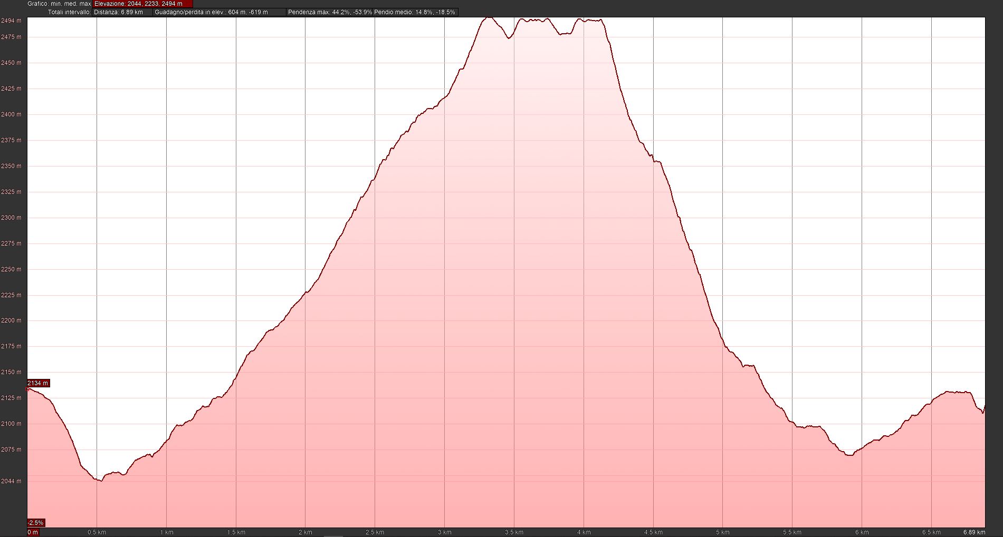
Task: Select the 0 m distance cursor marker
Action: [x=33, y=532]
